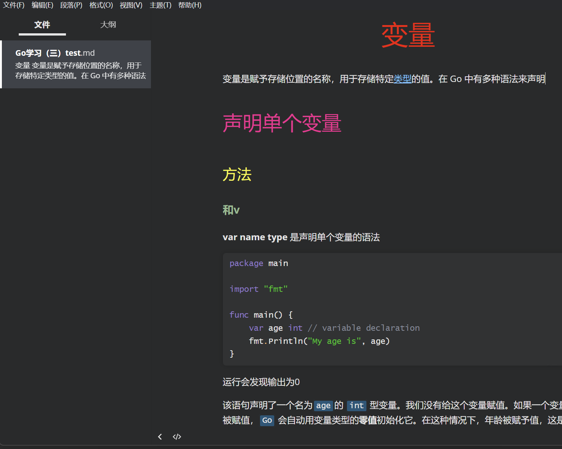Click inside the Go code block
562x449 pixels.
tap(392, 309)
